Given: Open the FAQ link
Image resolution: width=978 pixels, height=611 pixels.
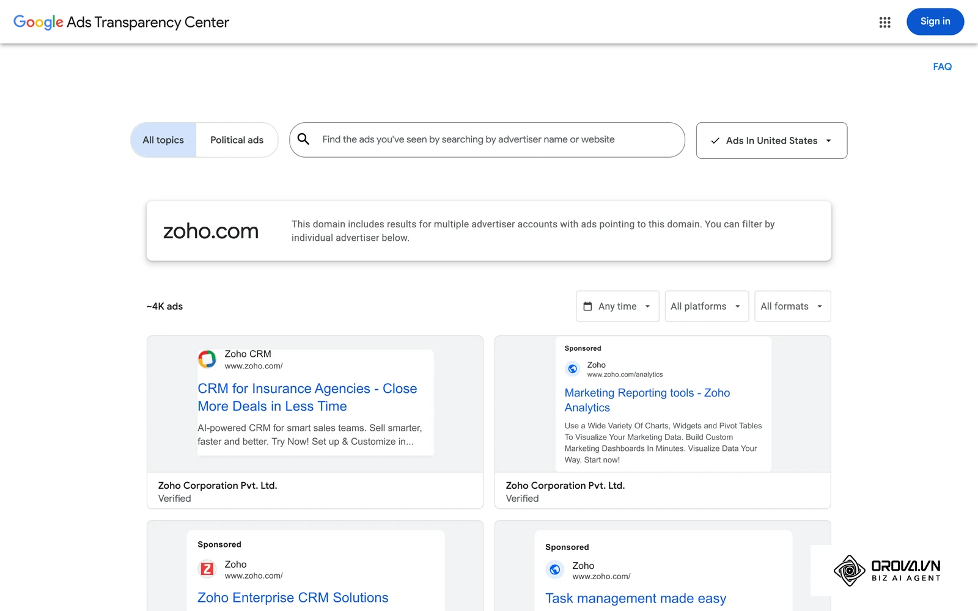Looking at the screenshot, I should pos(942,67).
